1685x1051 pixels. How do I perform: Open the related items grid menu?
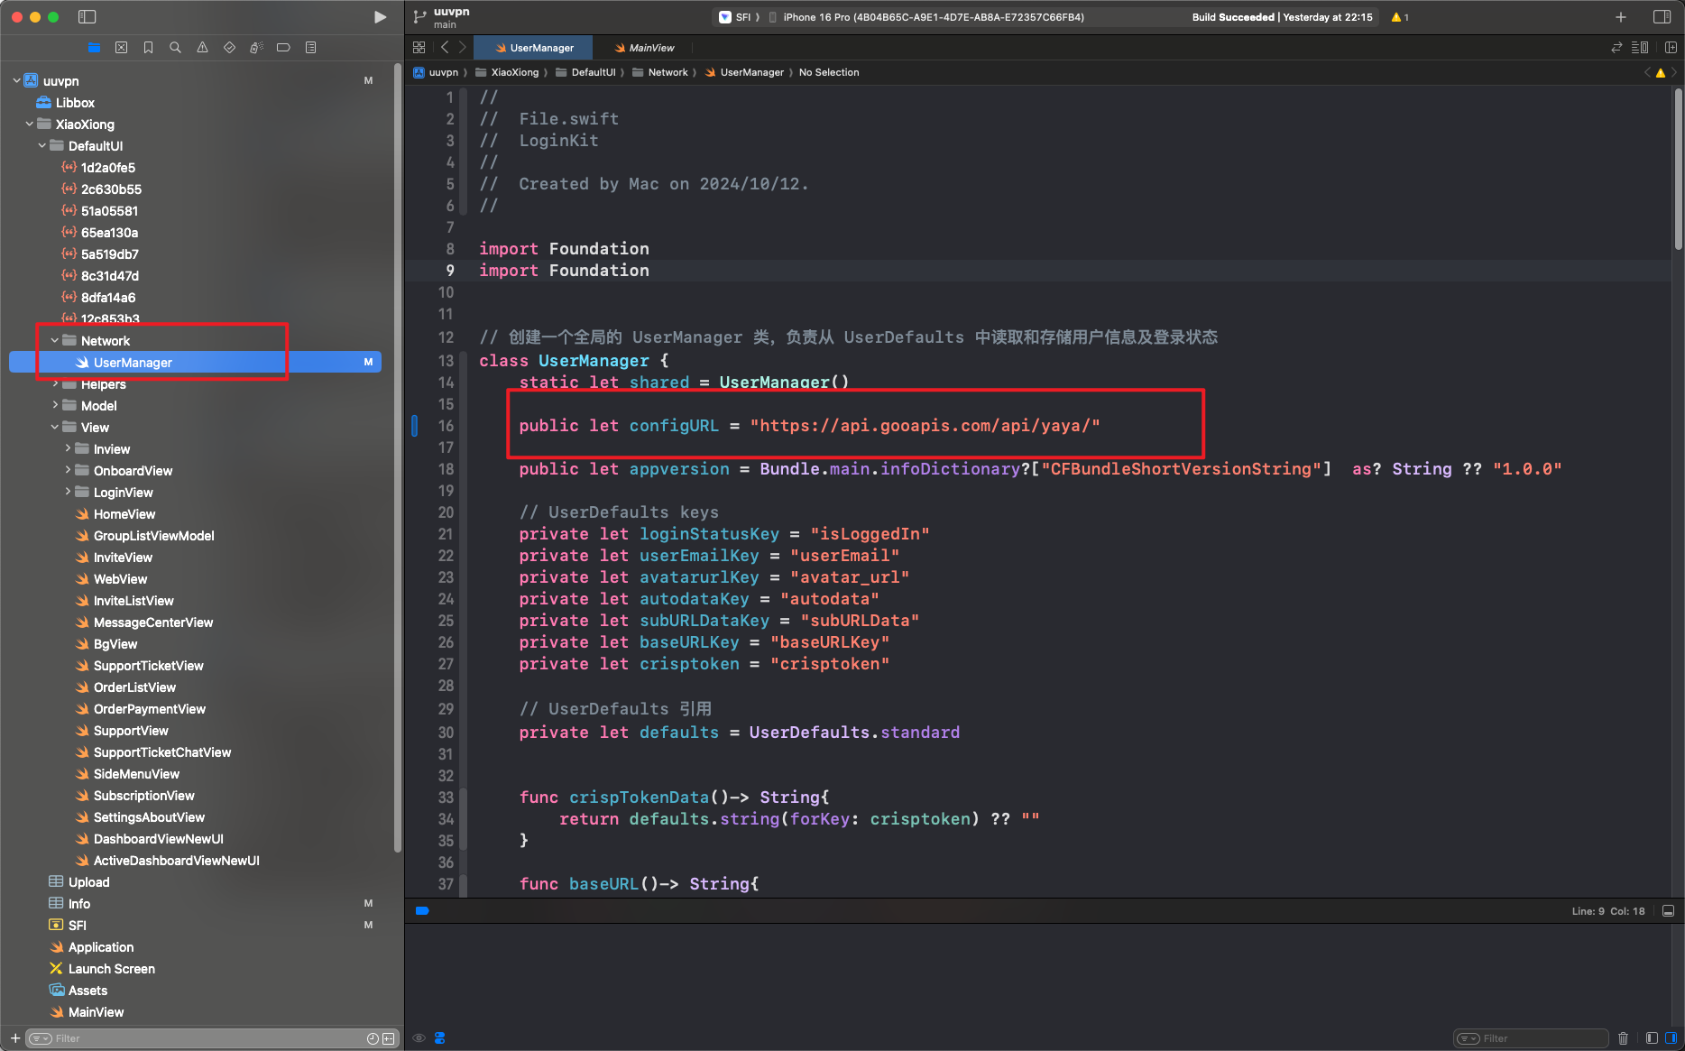[x=419, y=48]
